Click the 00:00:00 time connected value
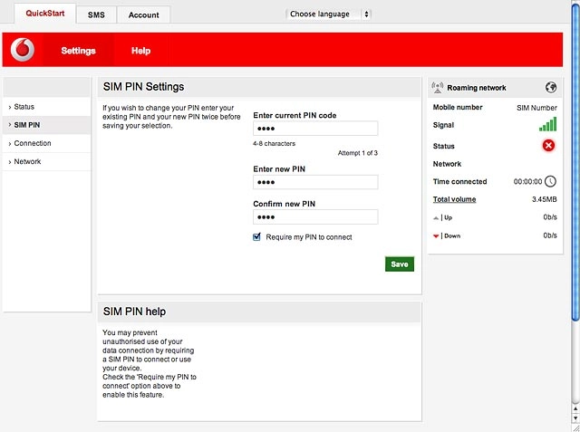The width and height of the screenshot is (580, 432). 527,181
